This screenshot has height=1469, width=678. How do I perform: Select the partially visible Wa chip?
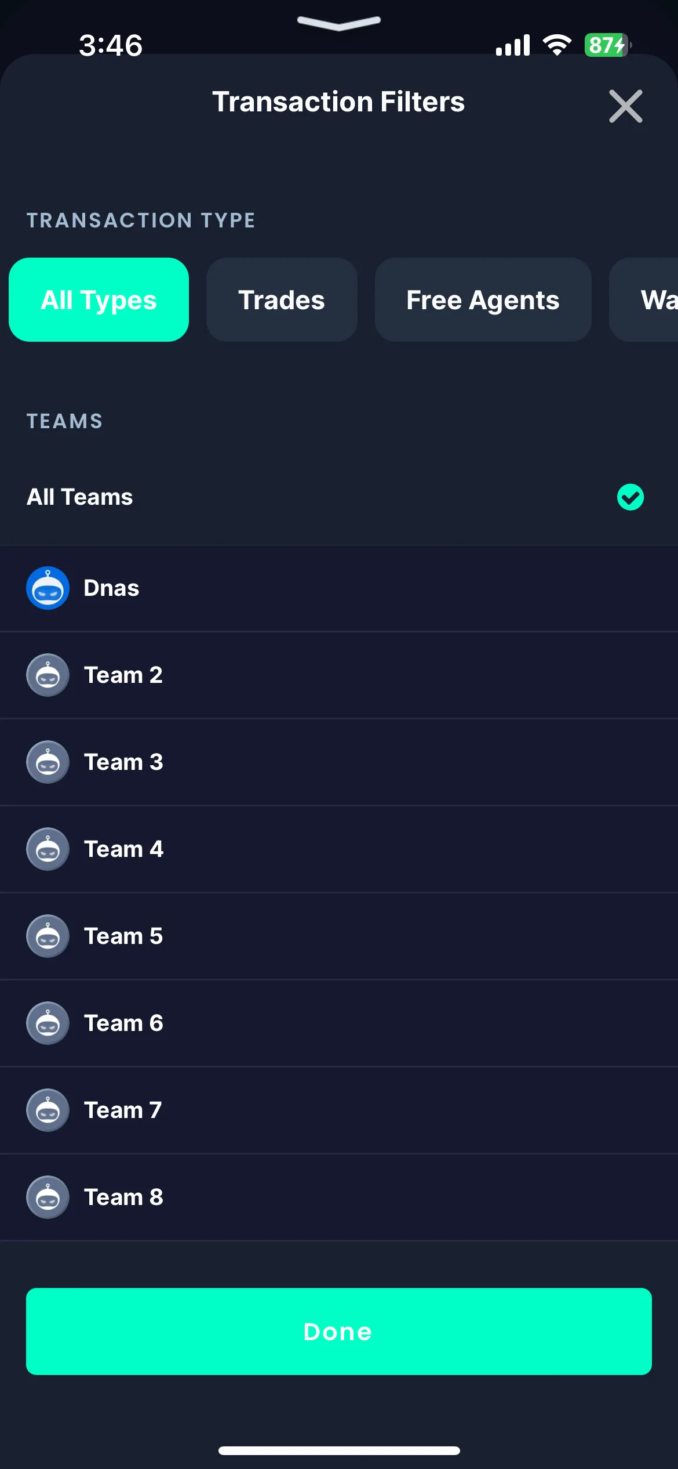(644, 299)
